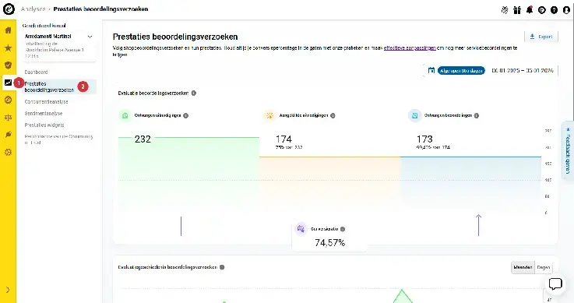The width and height of the screenshot is (574, 303).
Task: Switch history chart to Dagen
Action: pyautogui.click(x=544, y=267)
